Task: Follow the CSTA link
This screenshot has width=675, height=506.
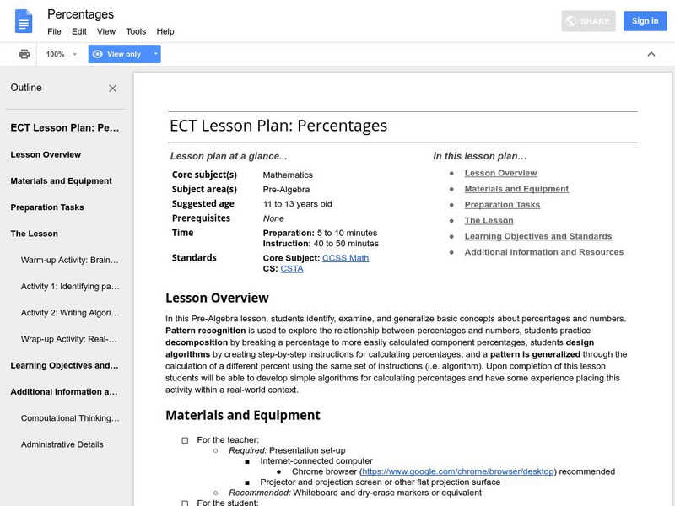Action: click(x=291, y=268)
